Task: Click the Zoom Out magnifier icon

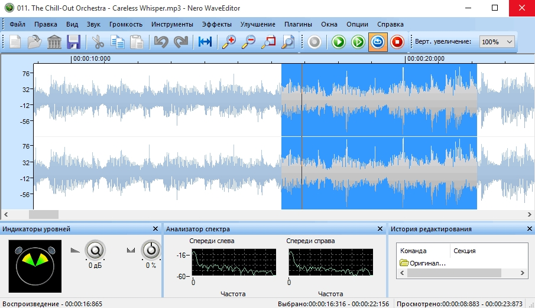Action: tap(248, 42)
